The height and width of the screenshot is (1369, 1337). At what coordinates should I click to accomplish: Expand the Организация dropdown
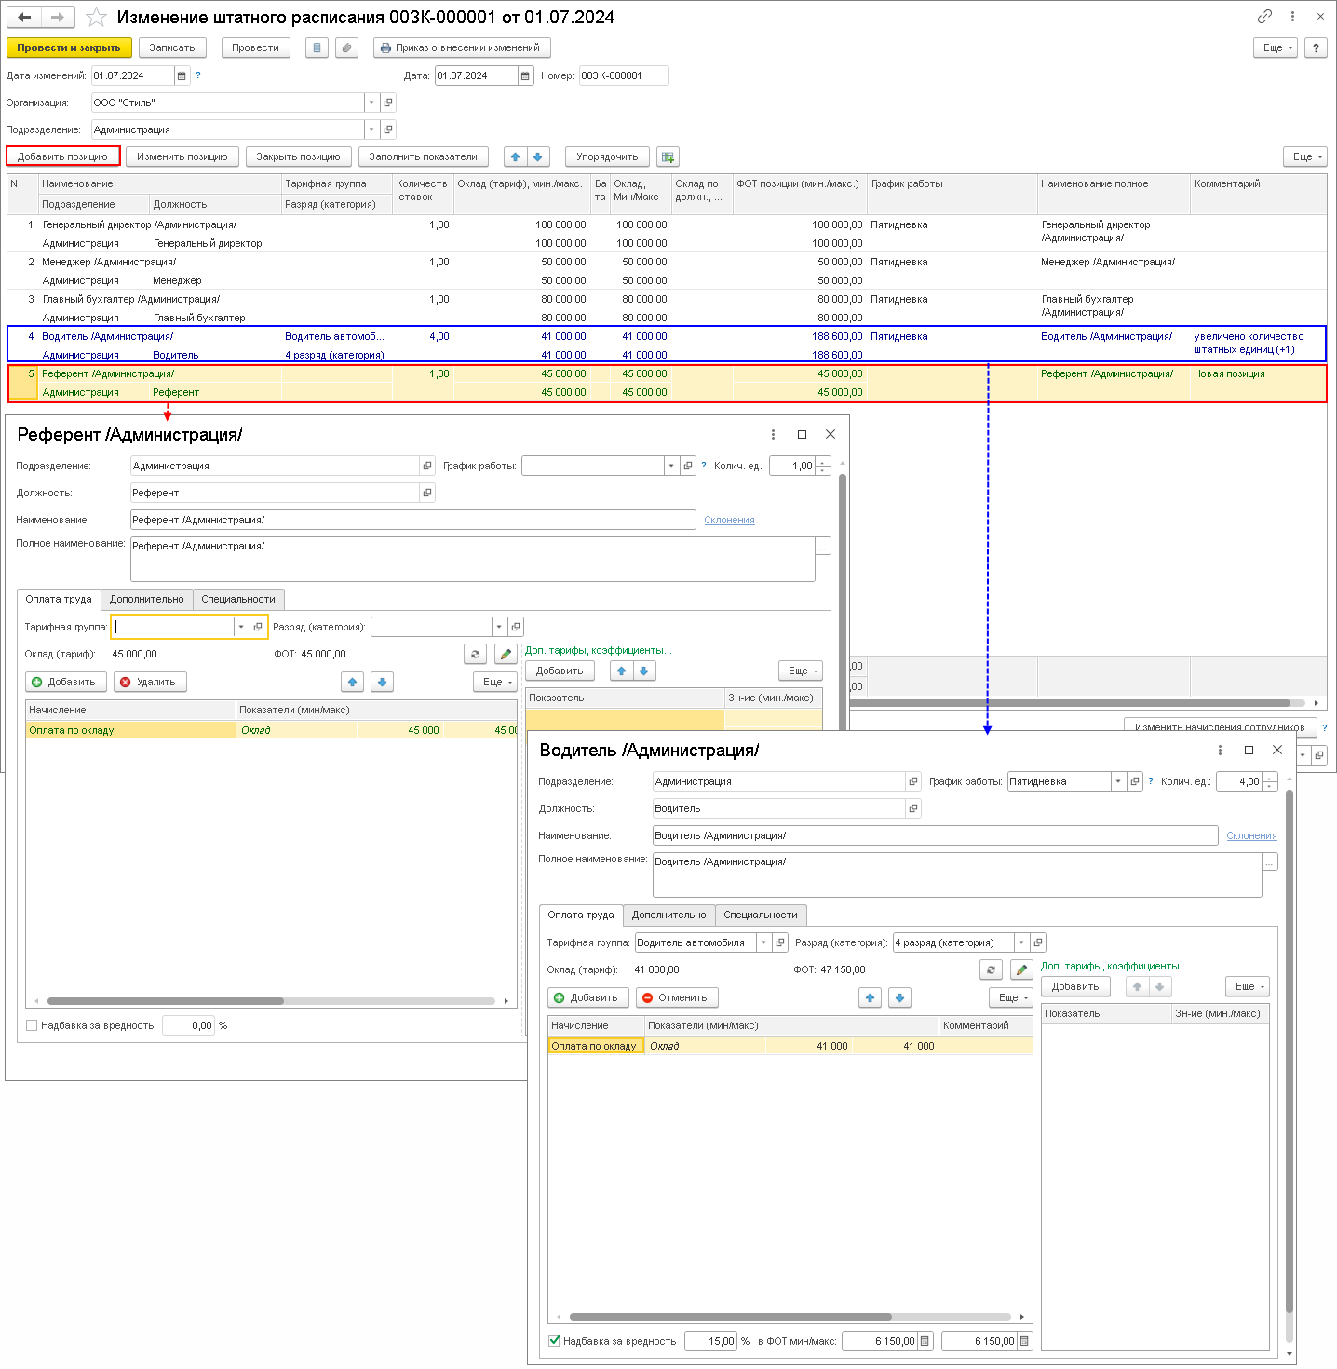click(x=371, y=102)
